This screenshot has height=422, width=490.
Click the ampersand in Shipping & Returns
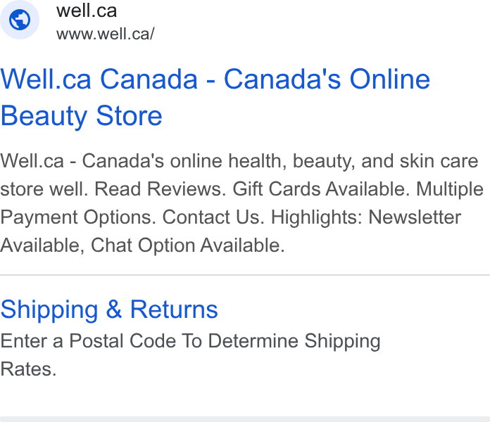[x=114, y=309]
